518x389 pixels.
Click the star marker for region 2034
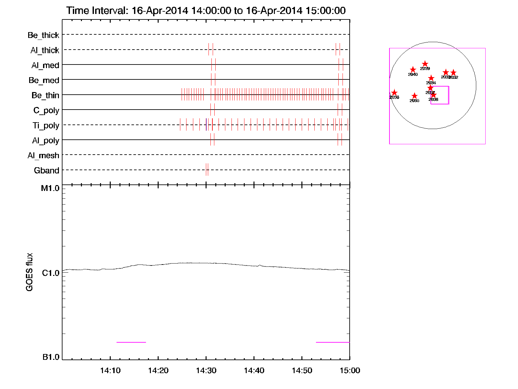coord(431,78)
